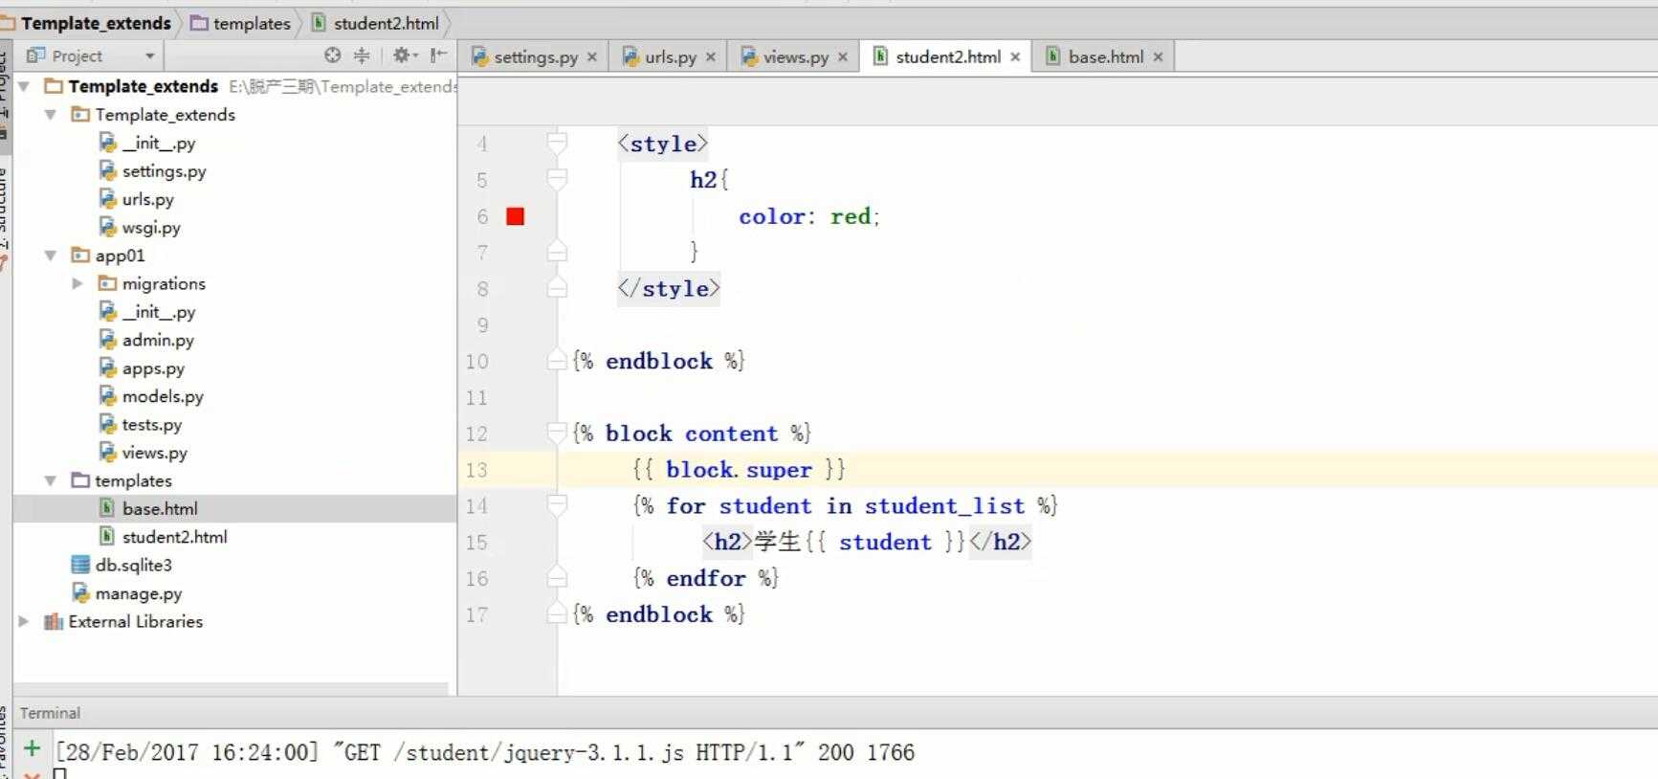1658x779 pixels.
Task: Expand the migrations folder
Action: click(x=77, y=283)
